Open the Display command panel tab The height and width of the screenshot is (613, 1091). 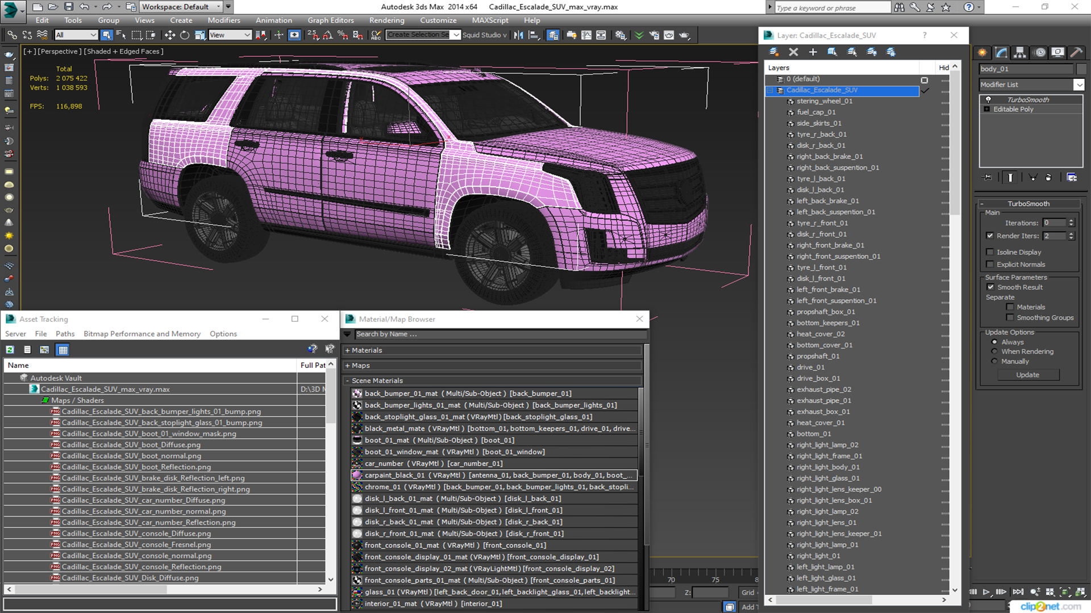(1057, 52)
